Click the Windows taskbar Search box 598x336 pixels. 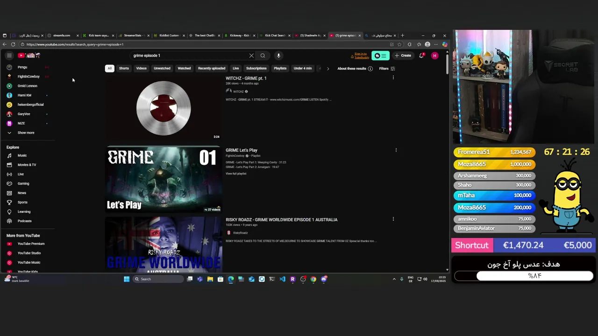pos(158,279)
